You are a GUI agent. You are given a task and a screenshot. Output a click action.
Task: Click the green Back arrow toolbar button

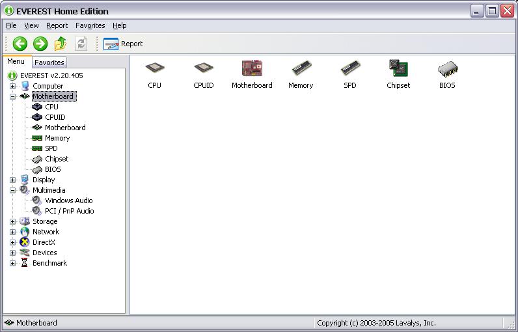pos(20,44)
